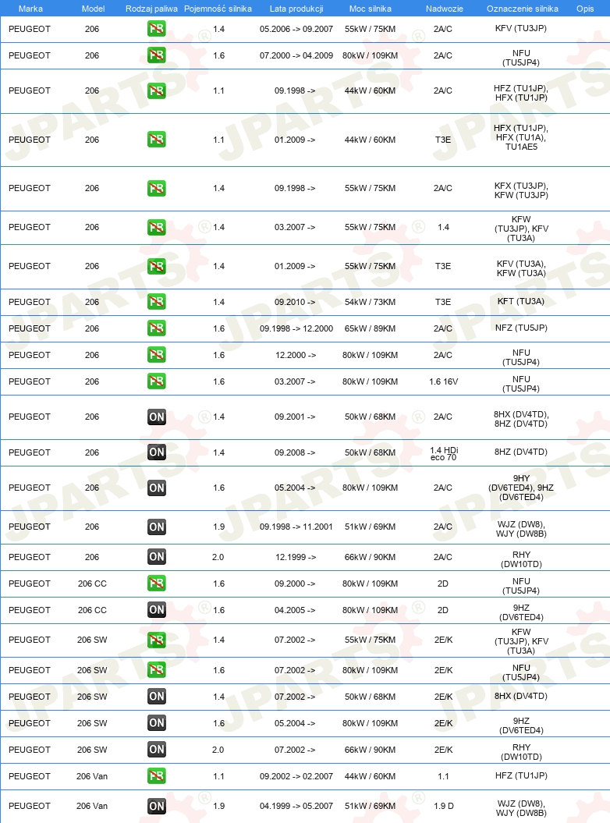The height and width of the screenshot is (823, 610).
Task: Select the NFZ (TU5JP) engine code
Action: [521, 328]
